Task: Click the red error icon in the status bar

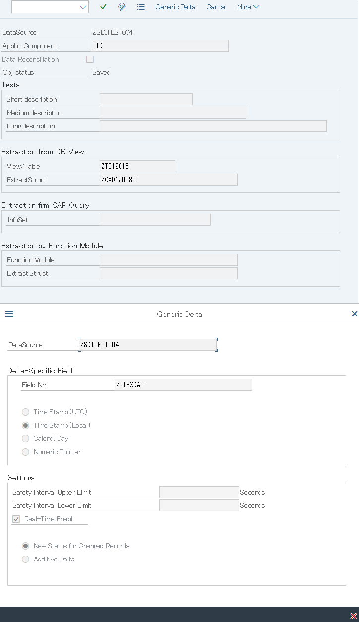Action: (354, 616)
